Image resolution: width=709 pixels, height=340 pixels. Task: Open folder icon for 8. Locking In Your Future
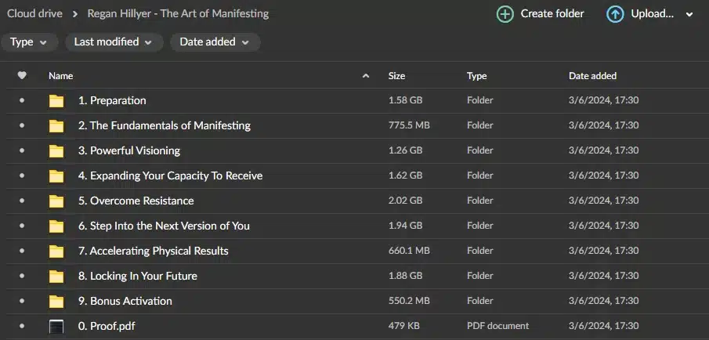pos(56,277)
